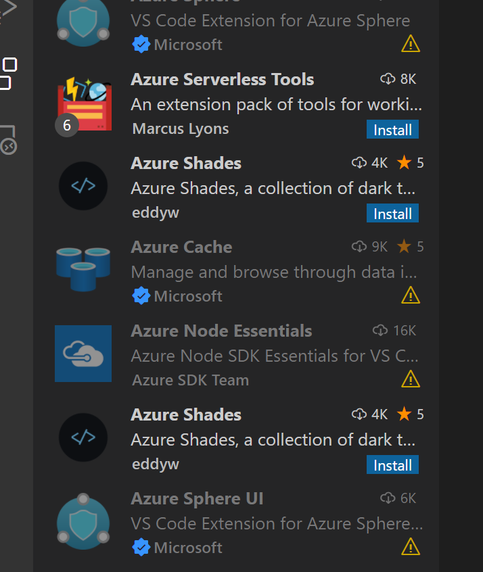Click the warning triangle on Azure Sphere extension
Viewport: 483px width, 572px height.
[411, 43]
